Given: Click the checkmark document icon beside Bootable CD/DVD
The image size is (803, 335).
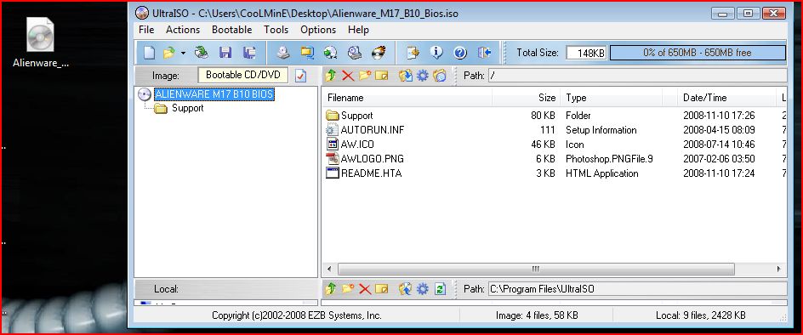Looking at the screenshot, I should 301,76.
